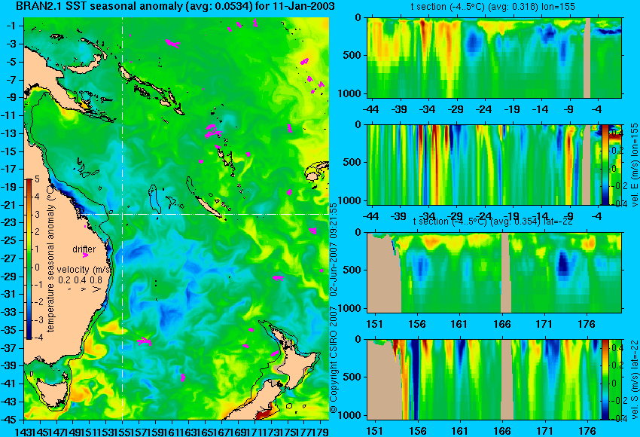Click '500' depth label of the top section
Screen dimensions: 640x437
[352, 55]
